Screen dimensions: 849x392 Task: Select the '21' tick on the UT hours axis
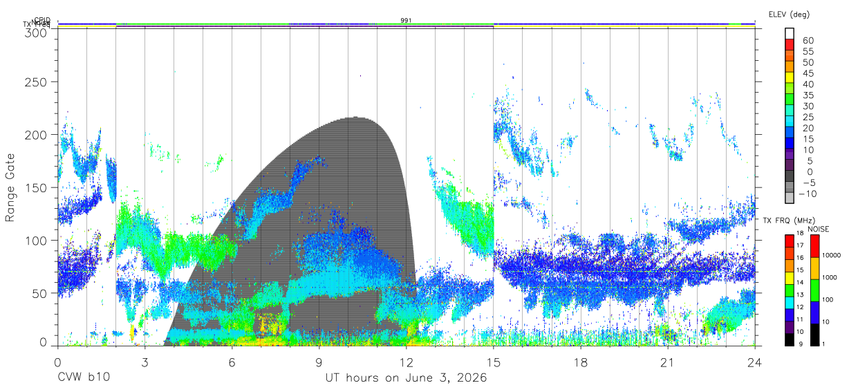[x=668, y=362]
